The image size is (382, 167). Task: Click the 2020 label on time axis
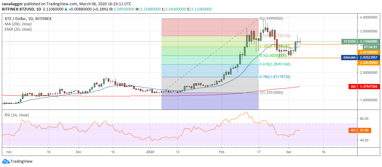(x=150, y=152)
